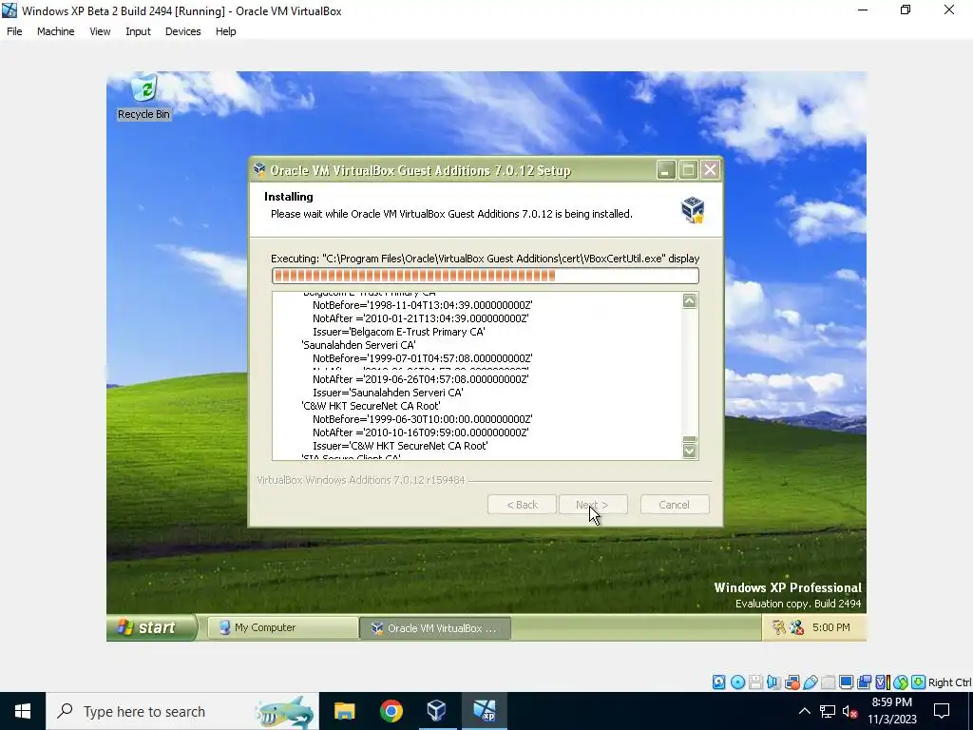This screenshot has height=730, width=973.
Task: Click the CPU virtualization indicator icon
Action: (x=883, y=682)
